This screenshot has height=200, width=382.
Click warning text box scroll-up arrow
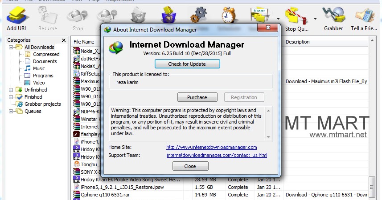tap(268, 111)
